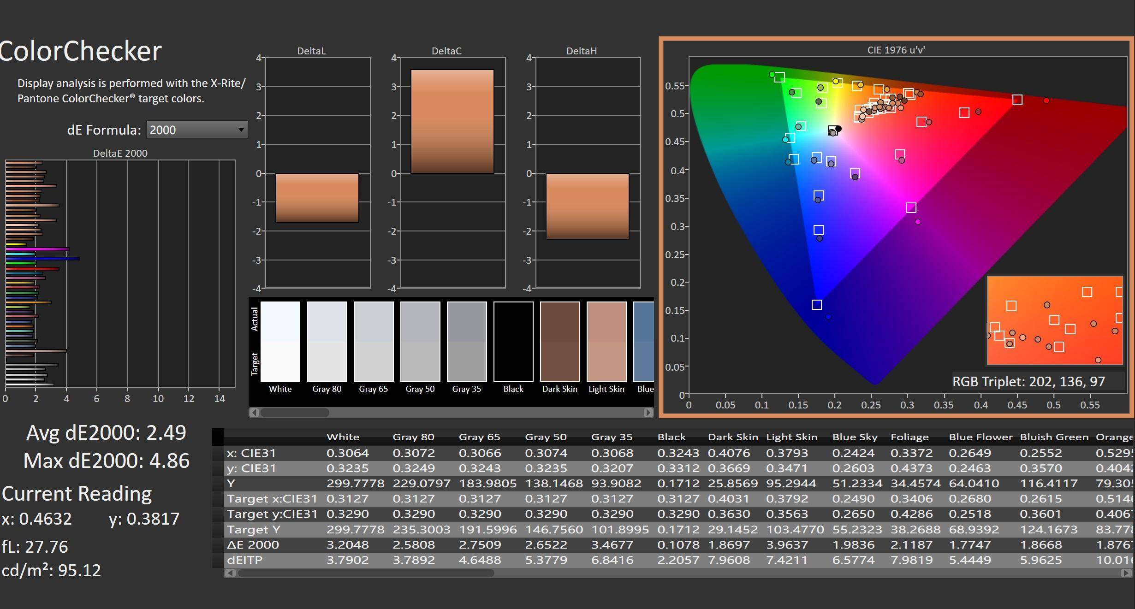
Task: Select the White color swatch
Action: pyautogui.click(x=280, y=342)
